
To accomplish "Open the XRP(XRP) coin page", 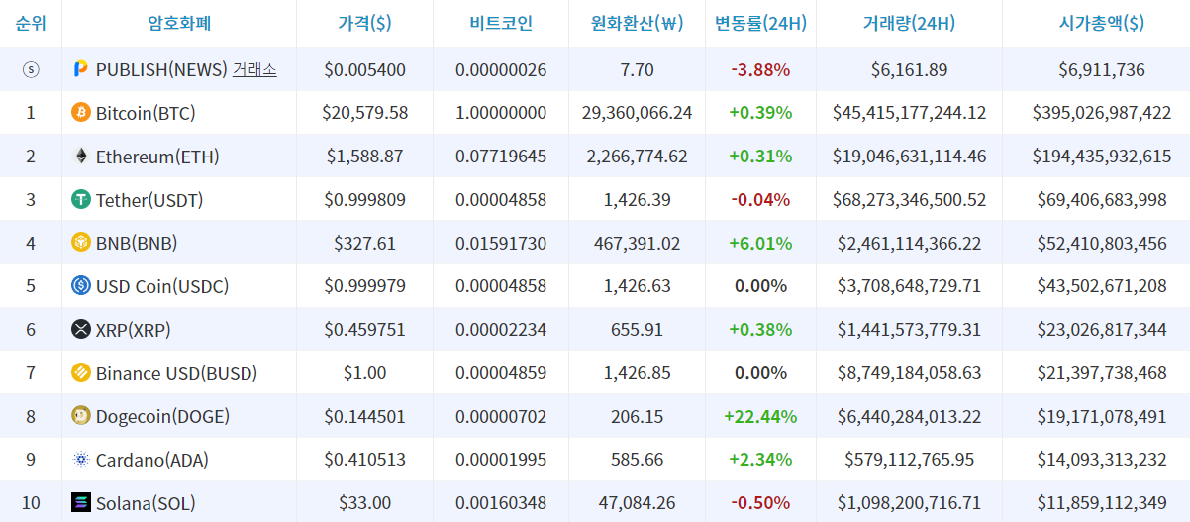I will coord(135,330).
